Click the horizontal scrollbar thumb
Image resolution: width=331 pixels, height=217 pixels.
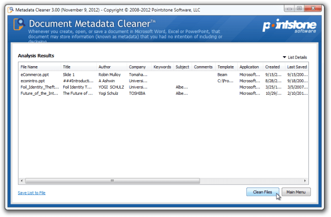[112, 181]
